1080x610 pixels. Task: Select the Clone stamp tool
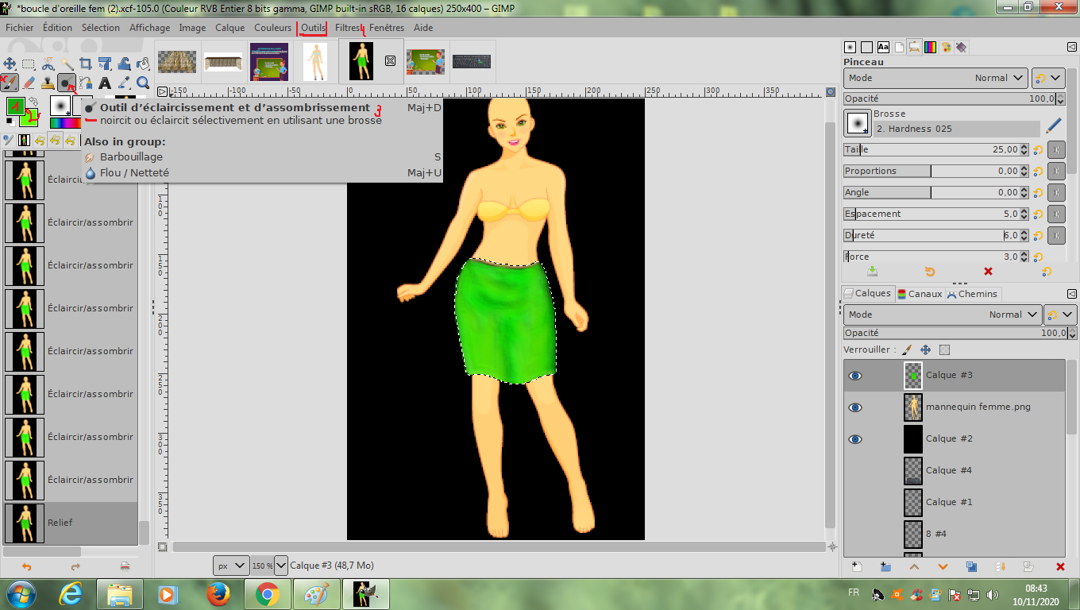click(x=48, y=83)
